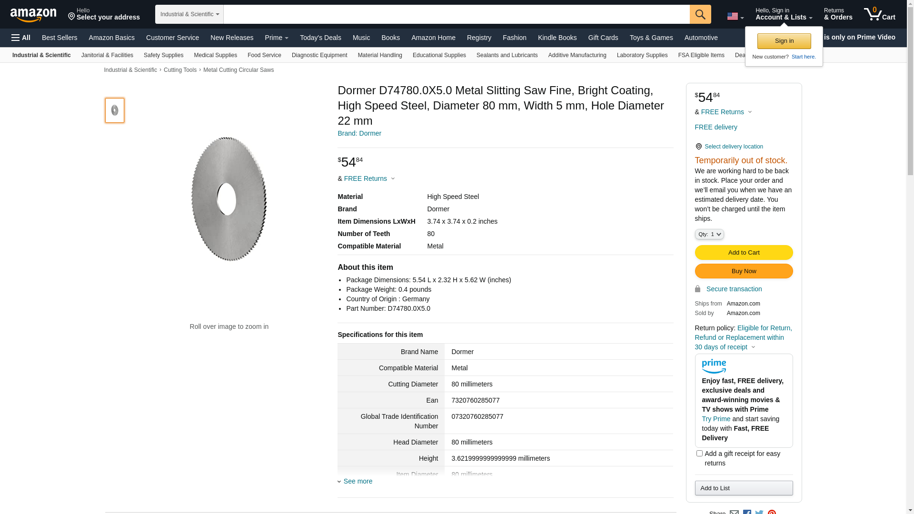Click the Brand: Dormer link
The height and width of the screenshot is (514, 914).
point(359,133)
